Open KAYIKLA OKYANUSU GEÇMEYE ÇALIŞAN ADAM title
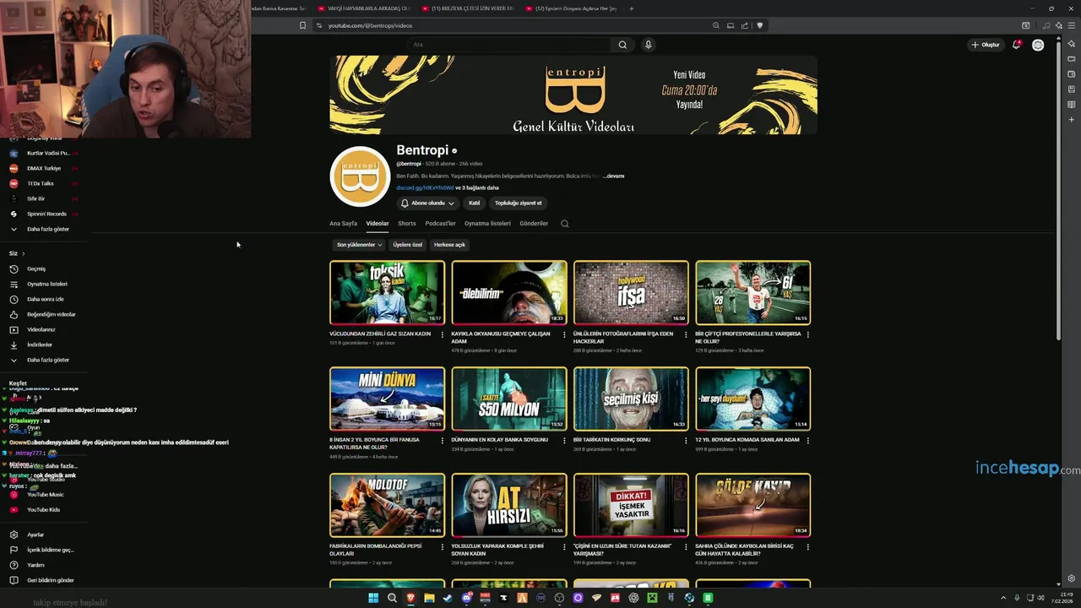The image size is (1081, 608). tap(501, 337)
